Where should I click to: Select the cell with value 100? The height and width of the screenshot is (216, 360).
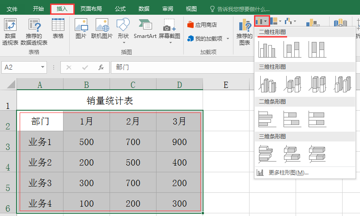87,203
